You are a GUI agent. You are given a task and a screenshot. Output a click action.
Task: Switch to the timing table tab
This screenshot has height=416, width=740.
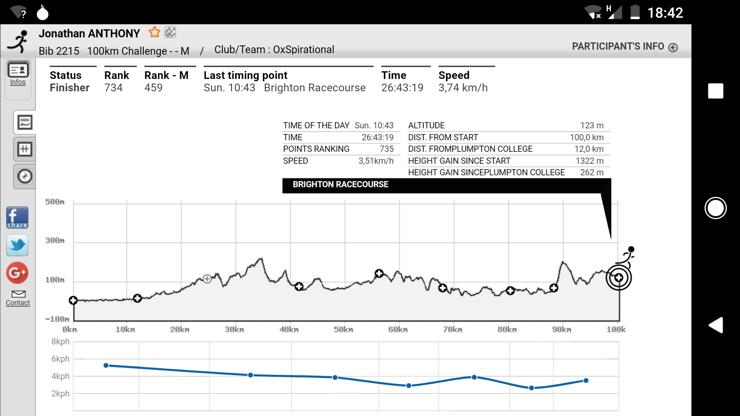[25, 149]
